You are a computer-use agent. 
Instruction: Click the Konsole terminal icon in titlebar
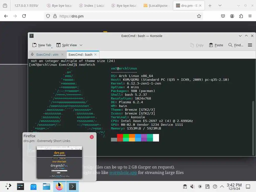click(31, 36)
